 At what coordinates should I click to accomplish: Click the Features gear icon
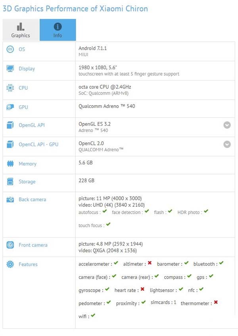pos(10,264)
